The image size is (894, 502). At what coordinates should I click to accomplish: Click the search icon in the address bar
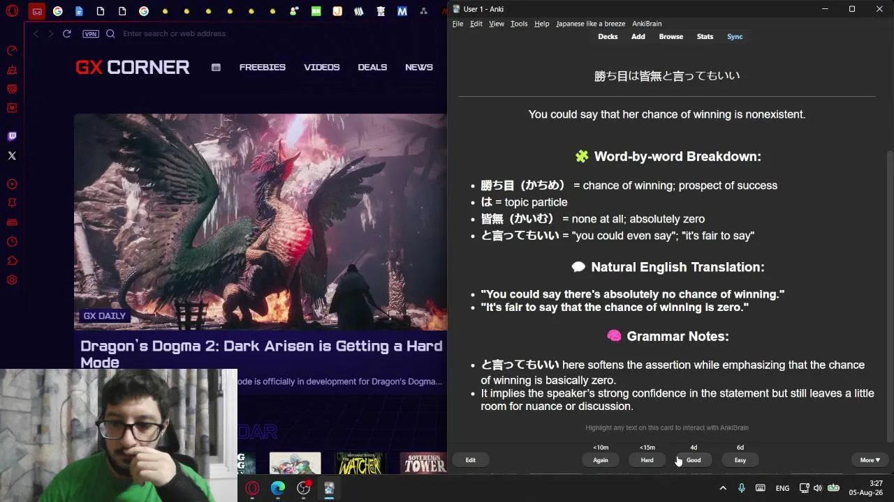110,33
